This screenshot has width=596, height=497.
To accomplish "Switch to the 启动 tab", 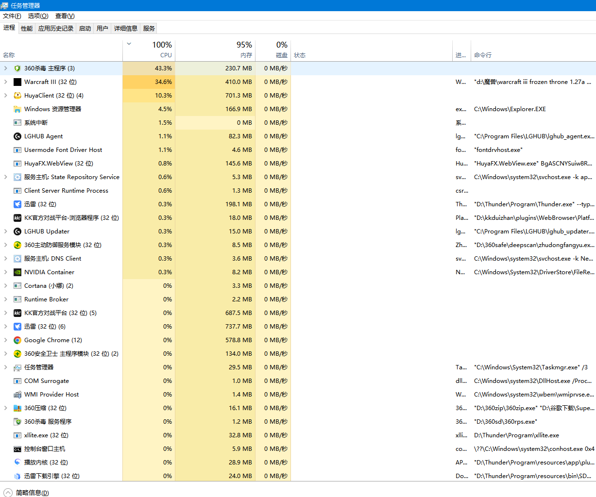I will 85,28.
